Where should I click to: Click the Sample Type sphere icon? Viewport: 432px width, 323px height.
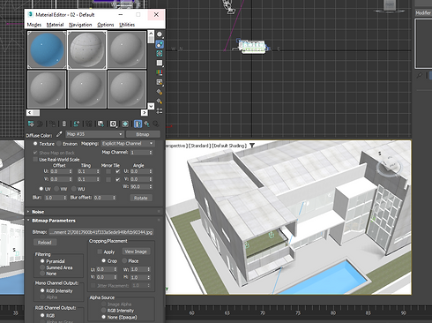[160, 34]
